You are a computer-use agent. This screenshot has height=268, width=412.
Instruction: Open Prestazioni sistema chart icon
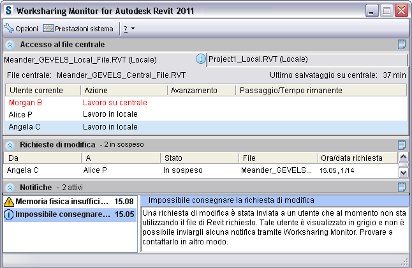coord(48,28)
